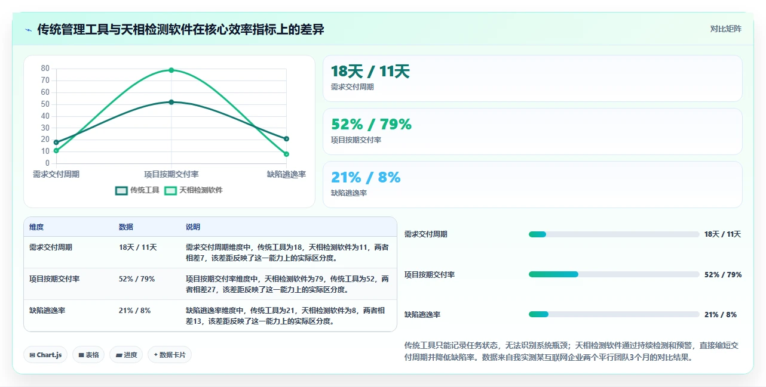
Task: Click the page title 传统管理工具与天相检测软件
Action: tap(180, 29)
